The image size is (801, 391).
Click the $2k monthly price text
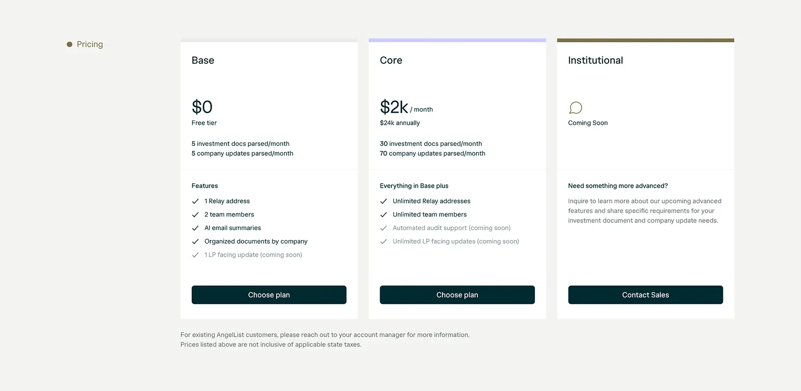(406, 107)
